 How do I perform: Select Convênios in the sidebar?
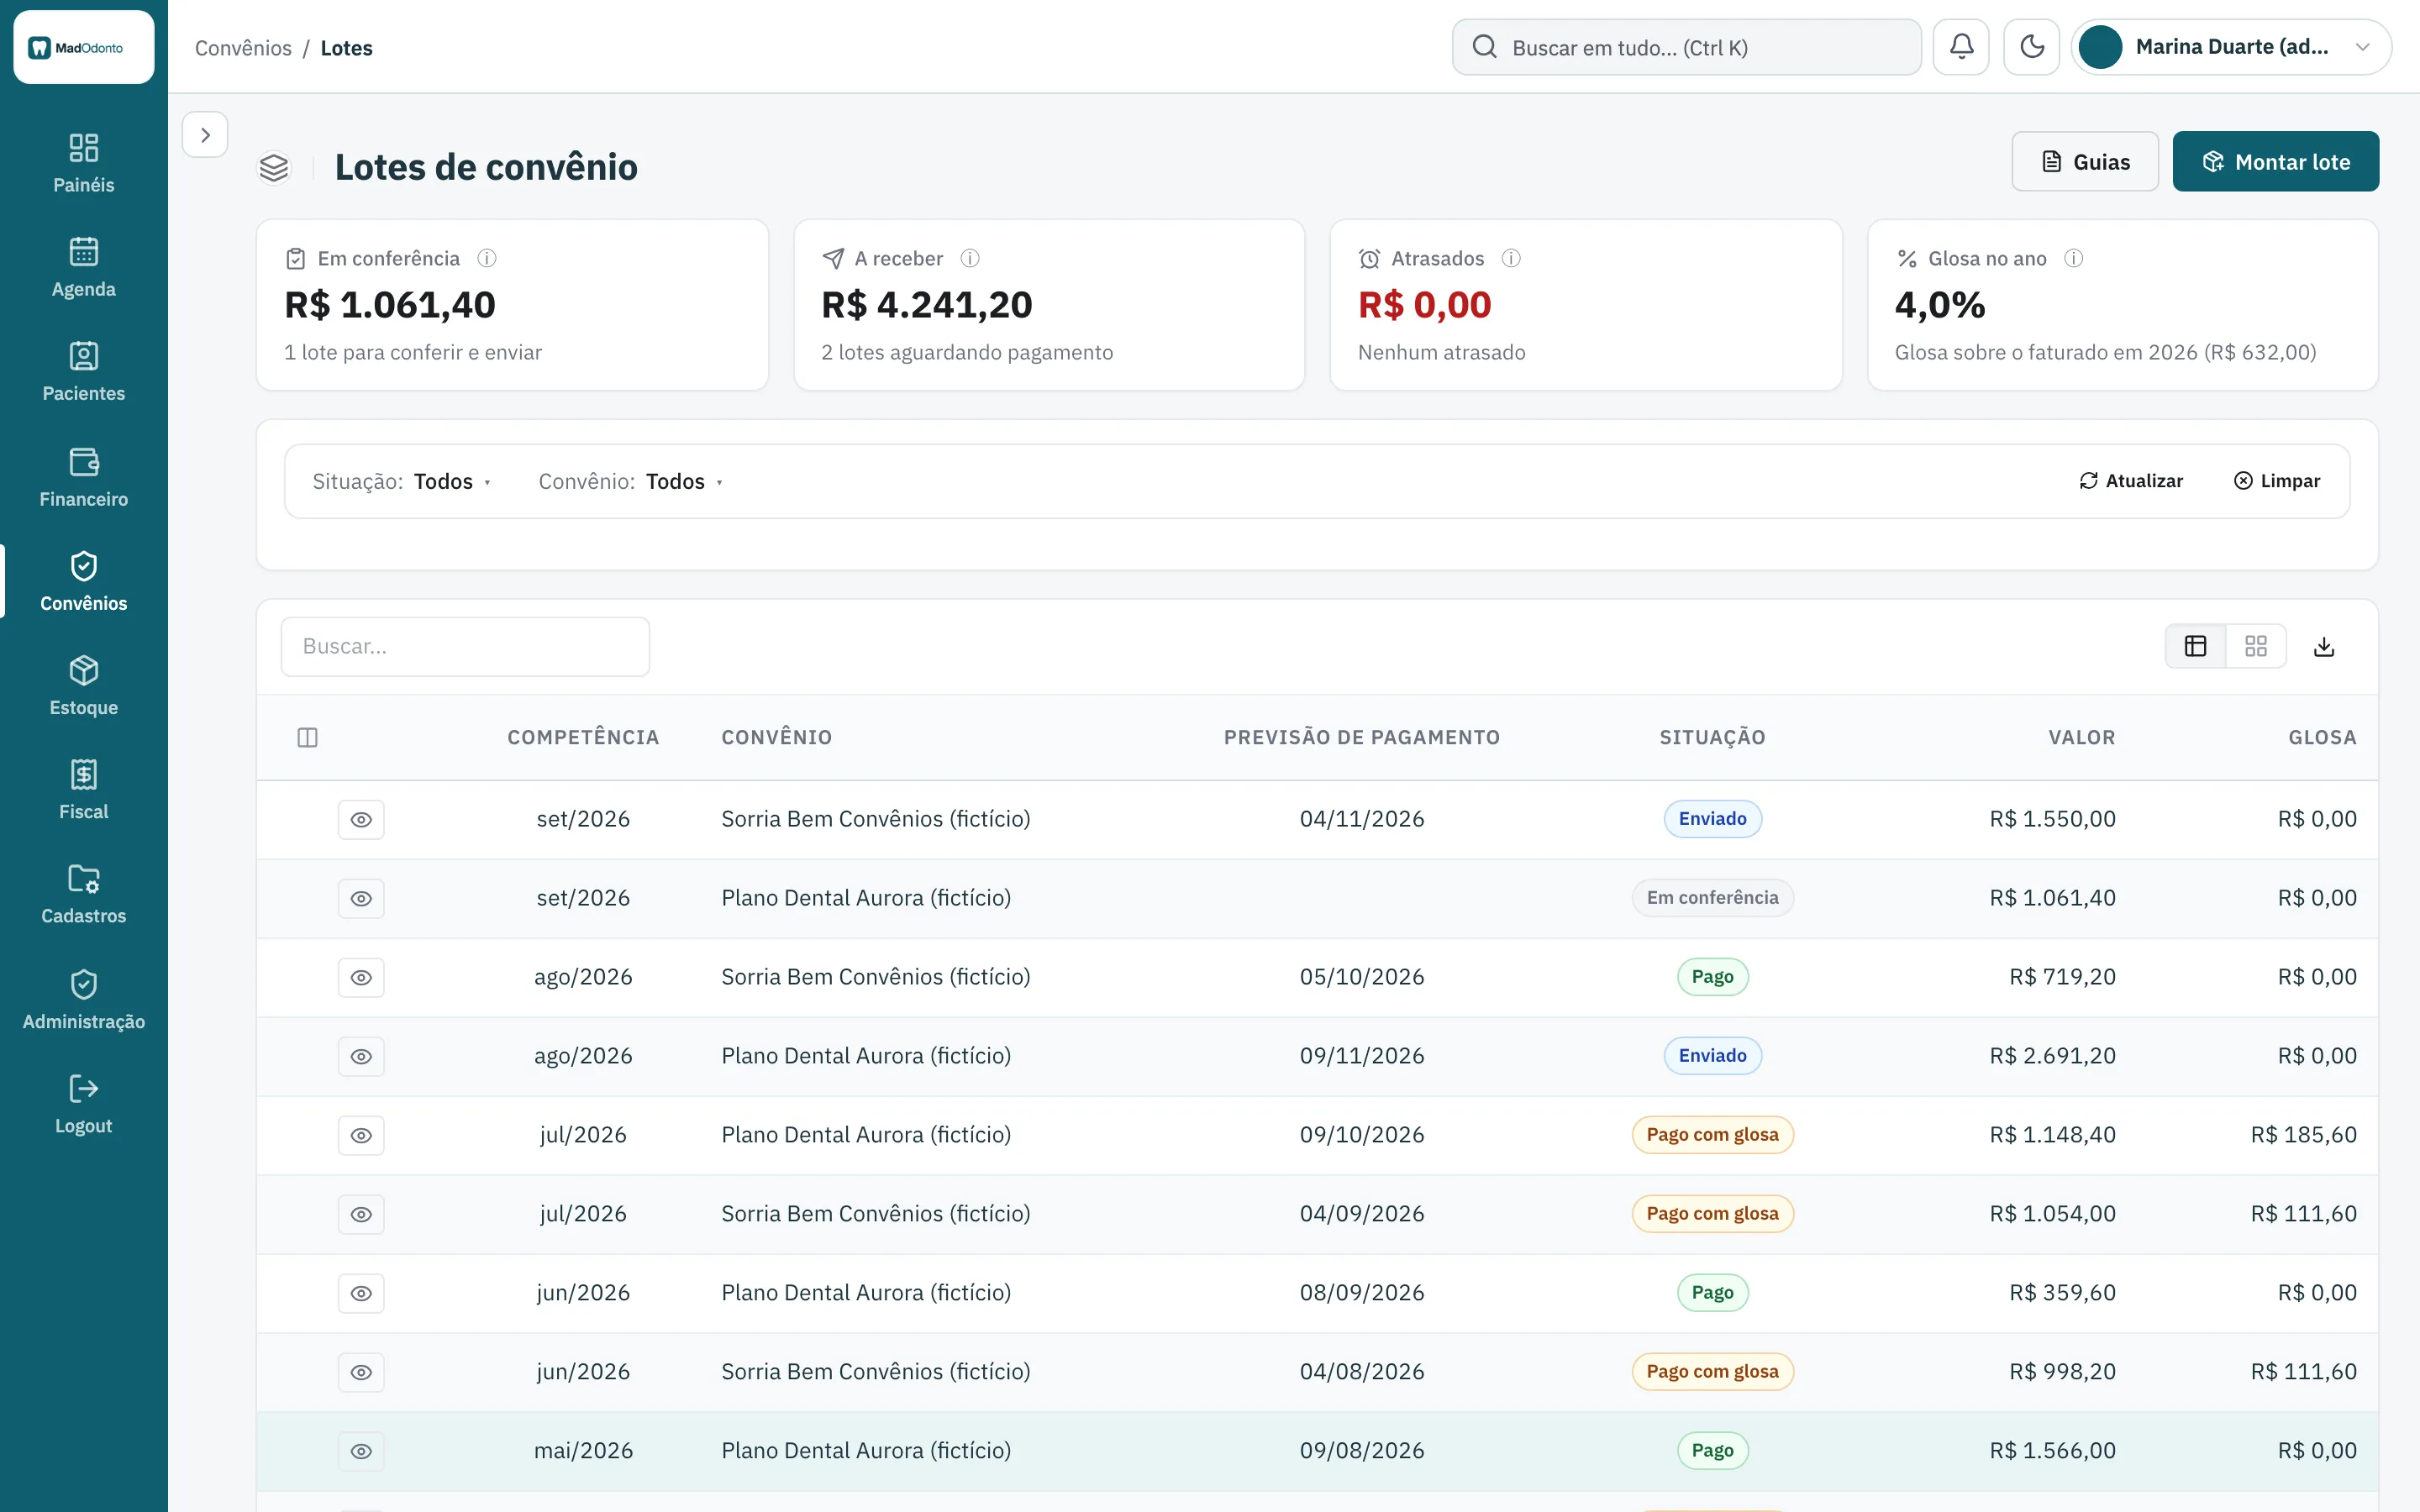[x=84, y=582]
